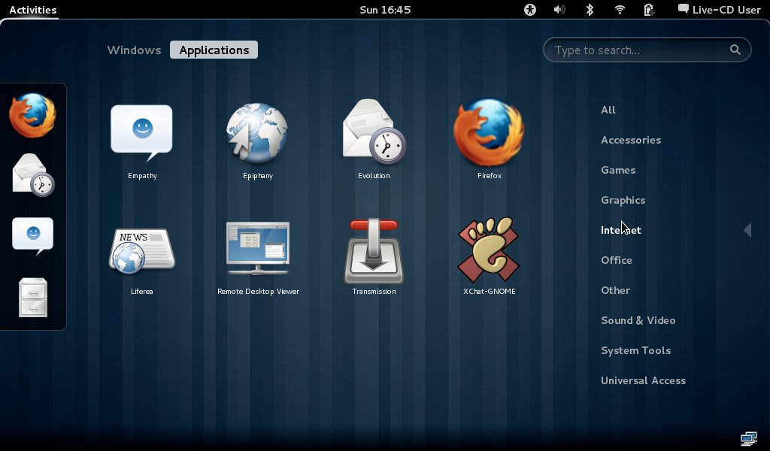Select the Applications tab
The width and height of the screenshot is (770, 451).
214,50
